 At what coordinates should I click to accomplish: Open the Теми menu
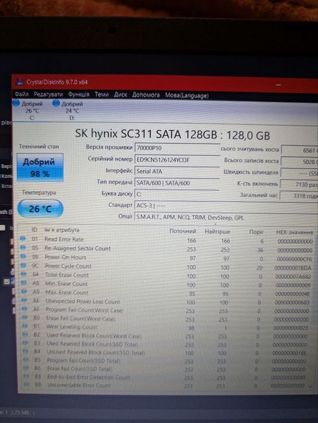click(101, 94)
